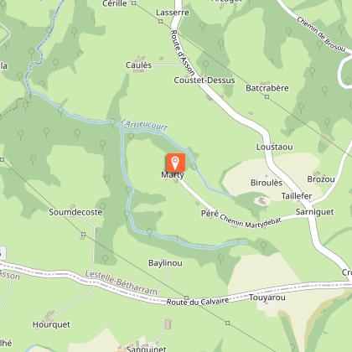The image size is (352, 352).
Task: Click the Soumdecoste pylon square icon
Action: [x=83, y=234]
